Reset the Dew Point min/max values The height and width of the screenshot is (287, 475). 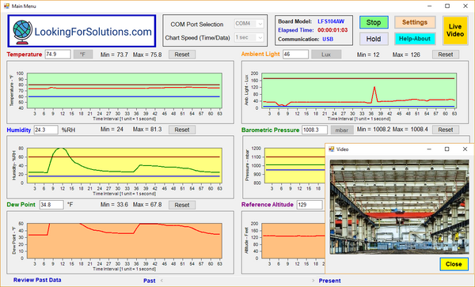(182, 205)
